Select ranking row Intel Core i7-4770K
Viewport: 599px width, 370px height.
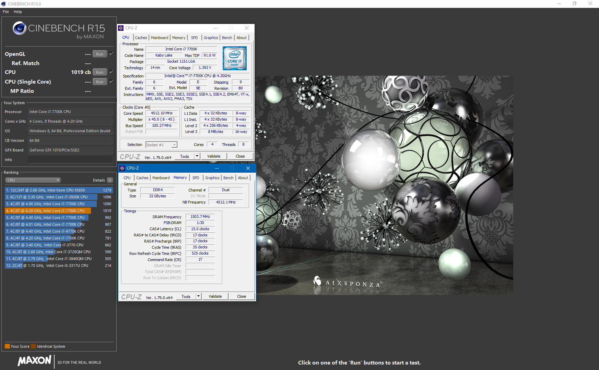[59, 231]
